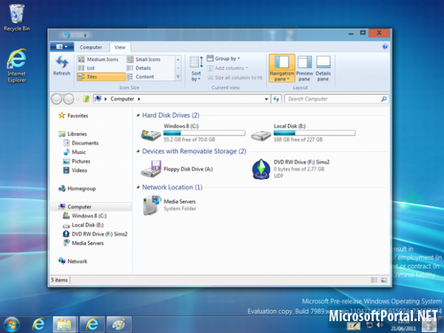This screenshot has width=444, height=333.
Task: Open quick access toolbar customize arrow
Action: [x=85, y=36]
